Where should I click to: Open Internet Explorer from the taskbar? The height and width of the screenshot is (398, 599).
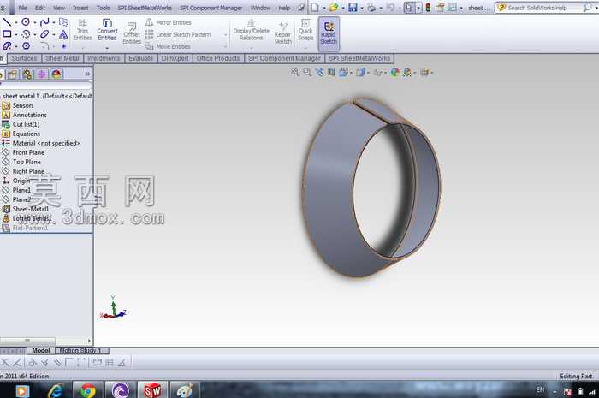(56, 391)
